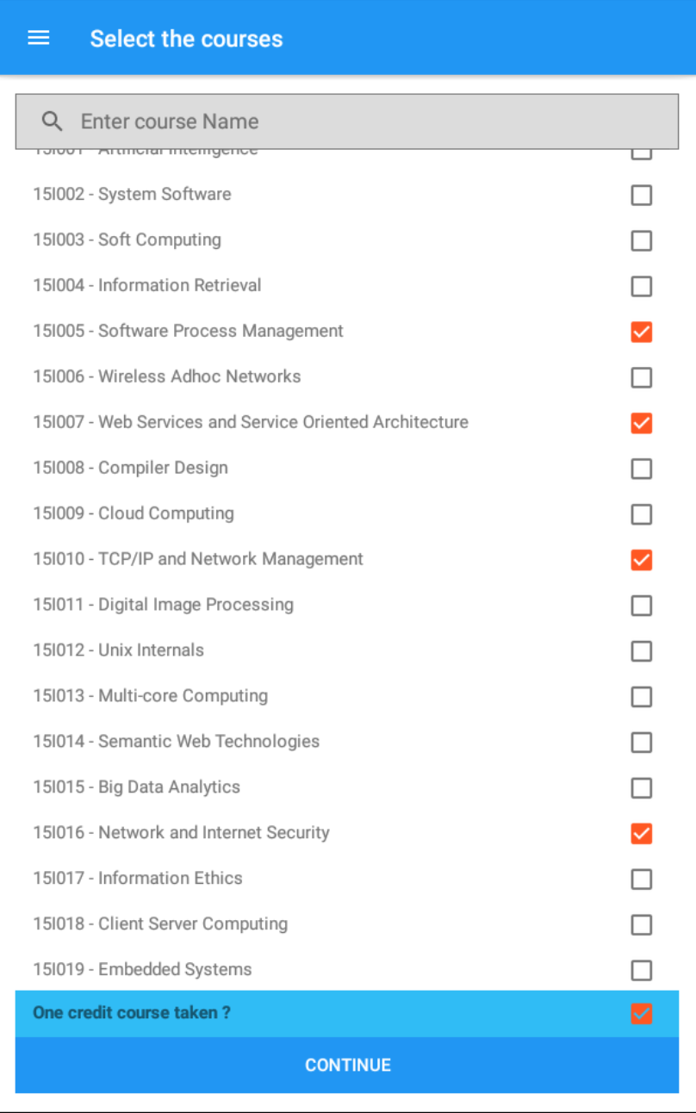The width and height of the screenshot is (696, 1113).
Task: Select the Big Data Analytics checkbox
Action: 641,788
